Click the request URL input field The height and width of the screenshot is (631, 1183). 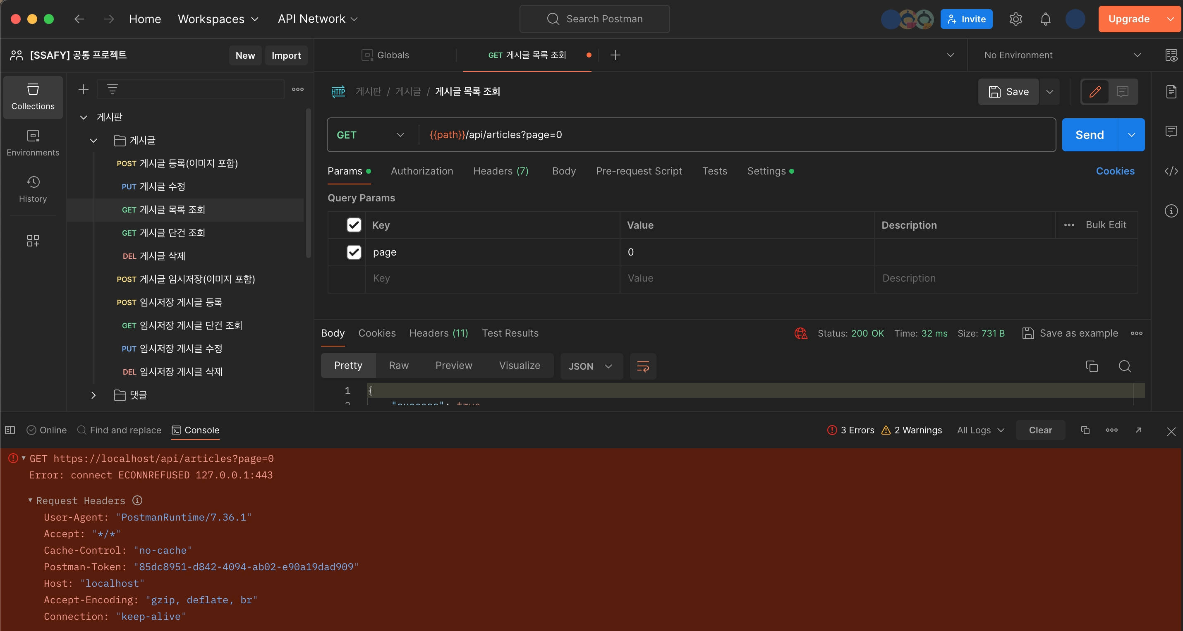coord(735,134)
